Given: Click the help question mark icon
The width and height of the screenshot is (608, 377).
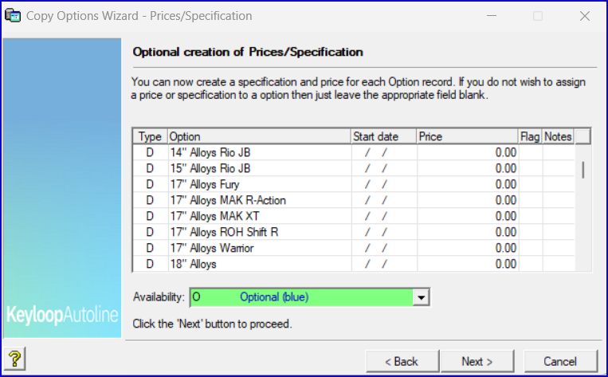Looking at the screenshot, I should (x=15, y=359).
